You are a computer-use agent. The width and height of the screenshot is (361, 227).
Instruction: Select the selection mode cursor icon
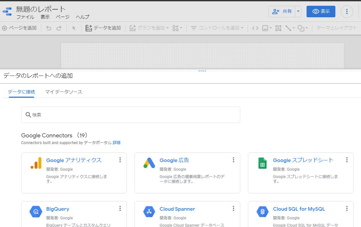(x=74, y=28)
